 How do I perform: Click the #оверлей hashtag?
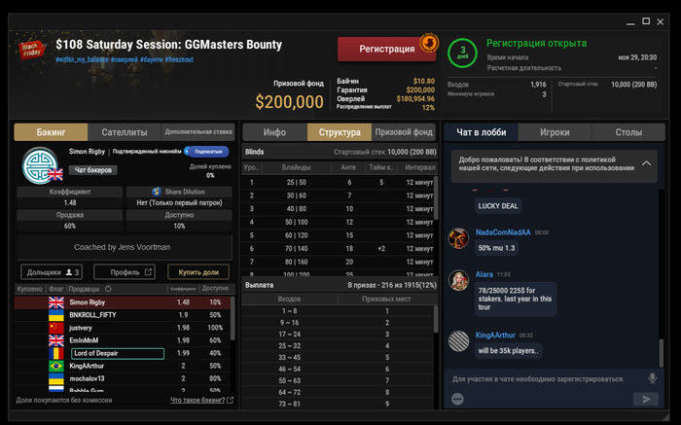coord(125,59)
